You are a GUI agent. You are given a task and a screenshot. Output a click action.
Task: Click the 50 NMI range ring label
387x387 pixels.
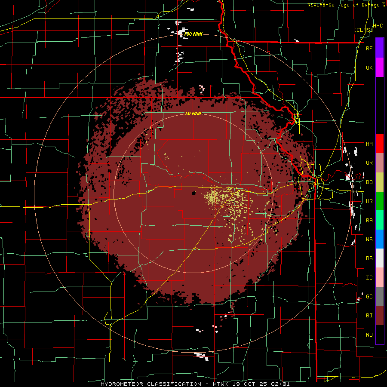click(193, 114)
